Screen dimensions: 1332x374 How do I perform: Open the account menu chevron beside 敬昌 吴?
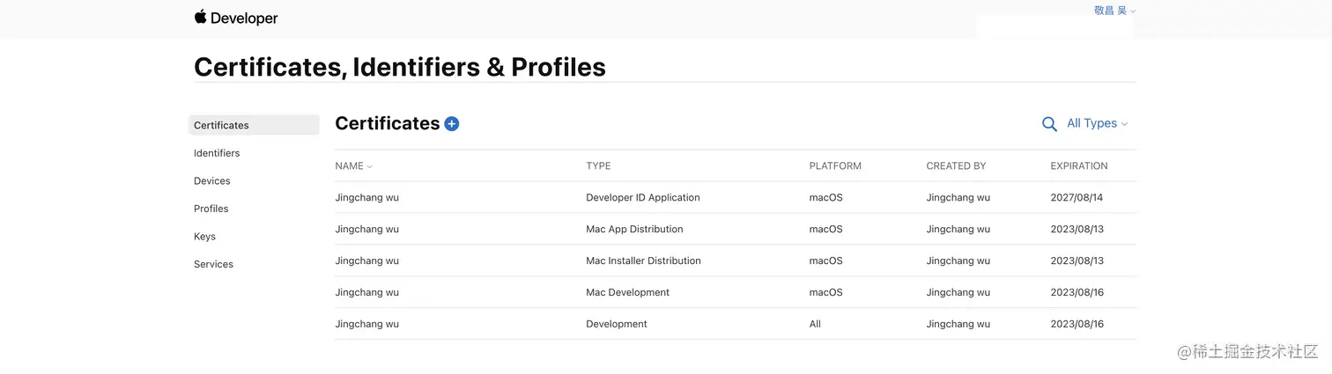tap(1133, 11)
